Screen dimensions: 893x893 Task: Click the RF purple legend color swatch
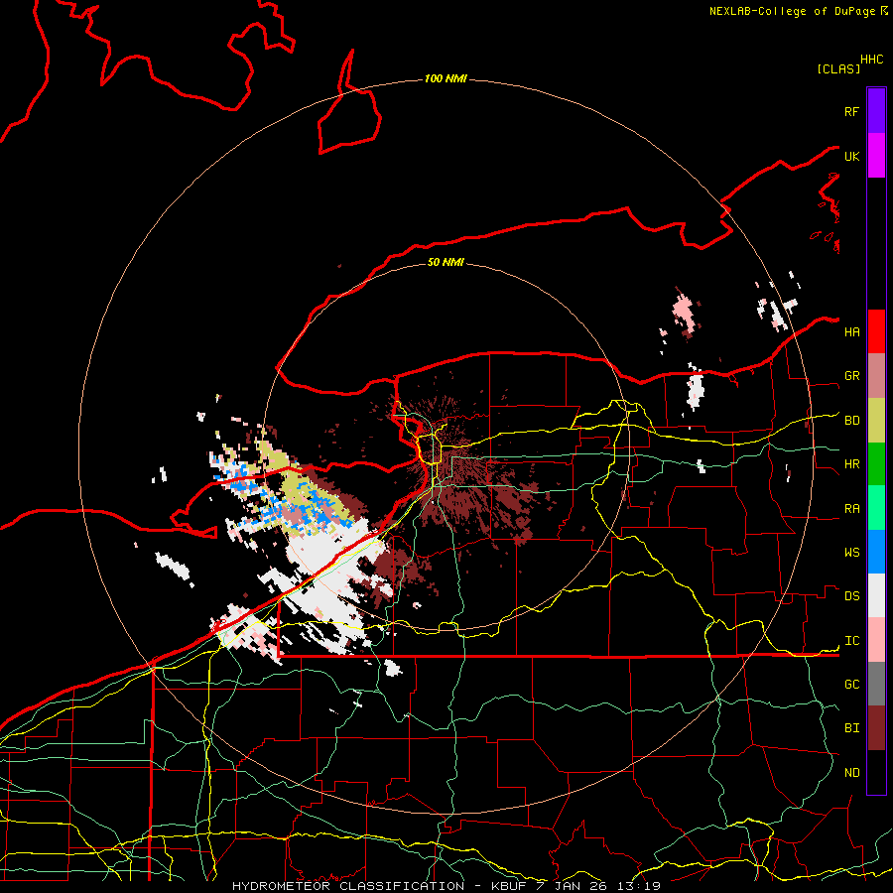coord(876,111)
